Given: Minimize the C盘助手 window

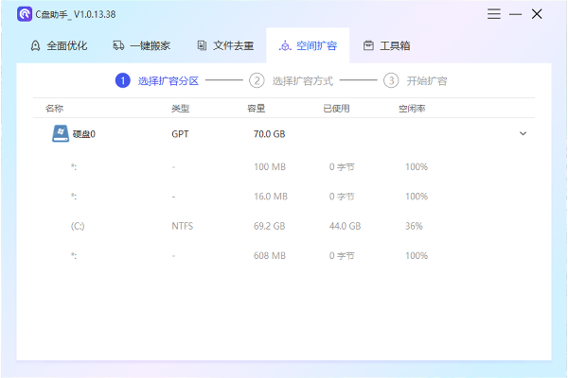Looking at the screenshot, I should click(x=516, y=14).
